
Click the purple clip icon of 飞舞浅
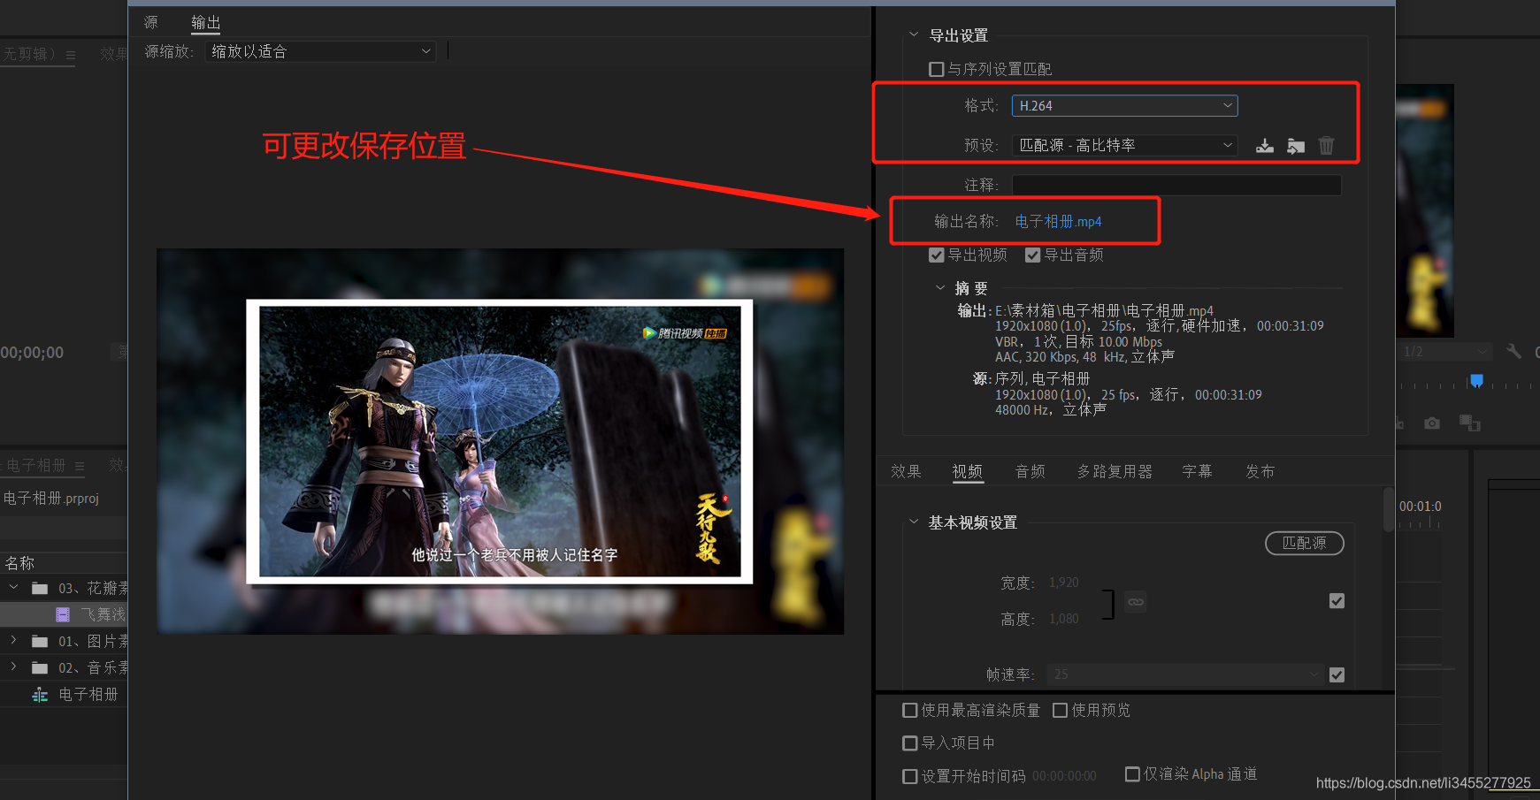point(63,614)
